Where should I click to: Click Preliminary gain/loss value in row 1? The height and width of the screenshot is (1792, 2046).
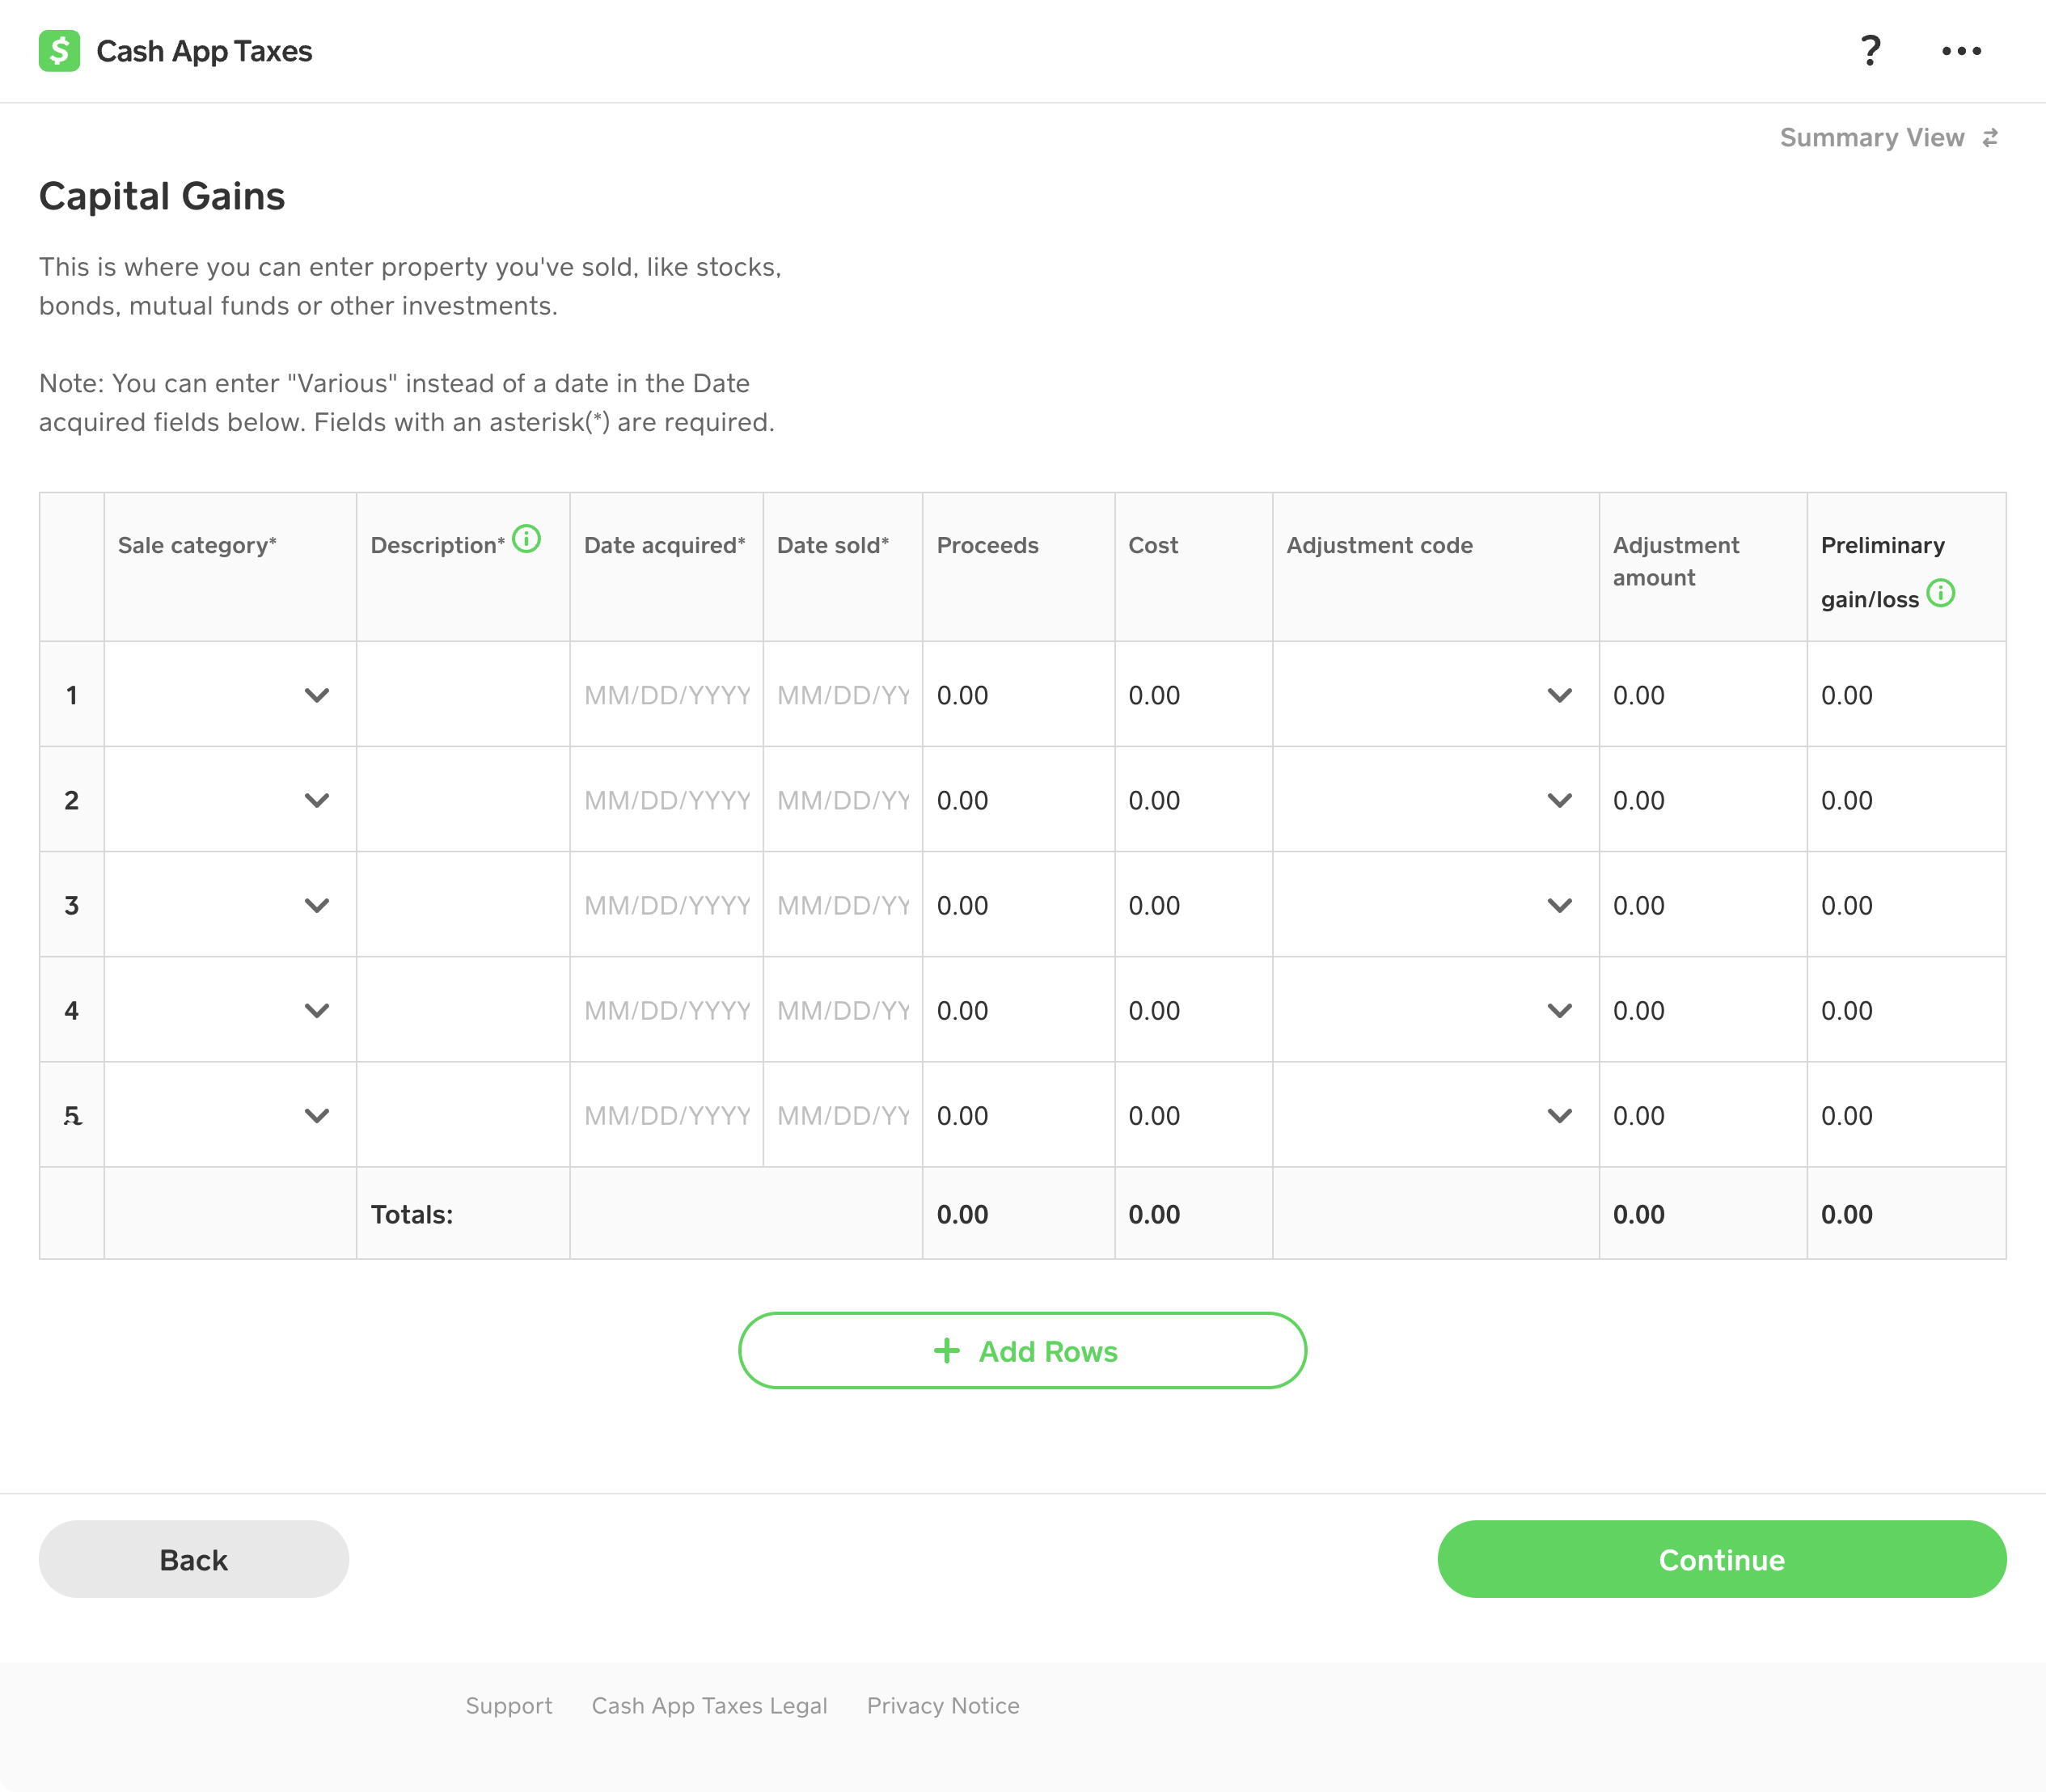[1846, 695]
